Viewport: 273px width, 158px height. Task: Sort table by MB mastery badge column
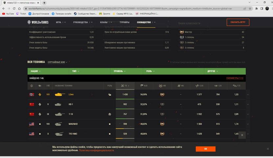tap(162, 86)
